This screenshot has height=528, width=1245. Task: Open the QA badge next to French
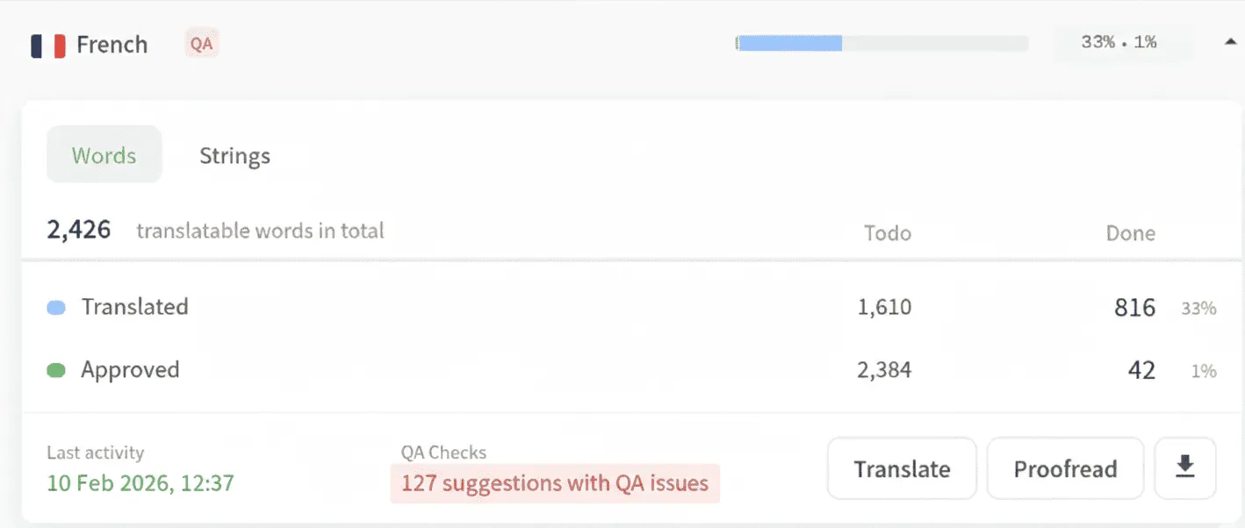pyautogui.click(x=200, y=43)
